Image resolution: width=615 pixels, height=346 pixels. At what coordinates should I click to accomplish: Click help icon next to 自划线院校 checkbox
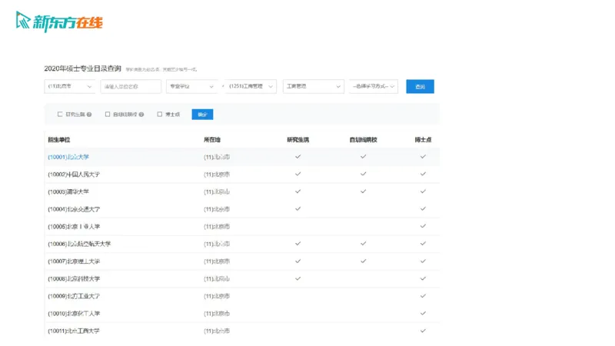coord(141,115)
